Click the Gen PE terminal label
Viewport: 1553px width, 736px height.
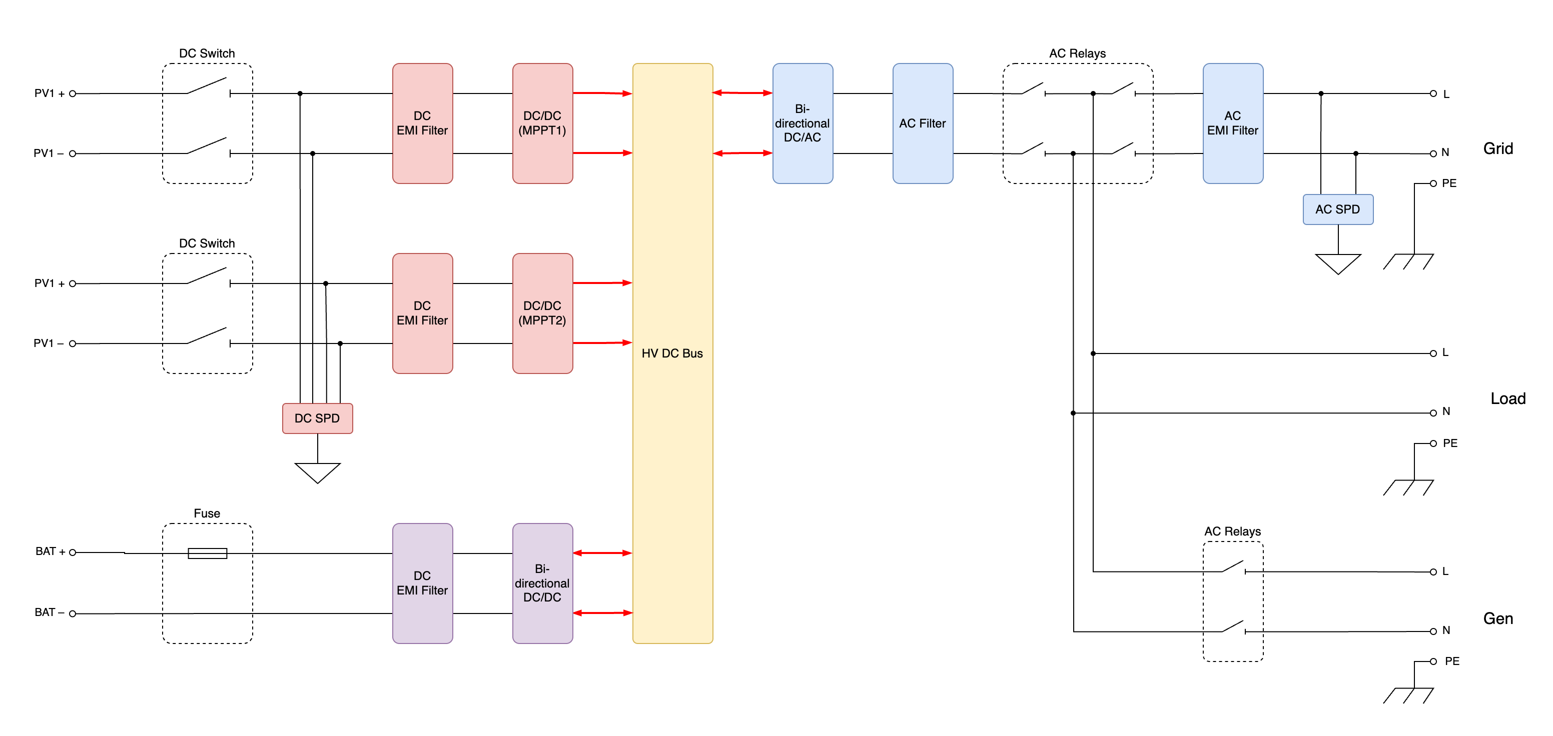(1452, 661)
